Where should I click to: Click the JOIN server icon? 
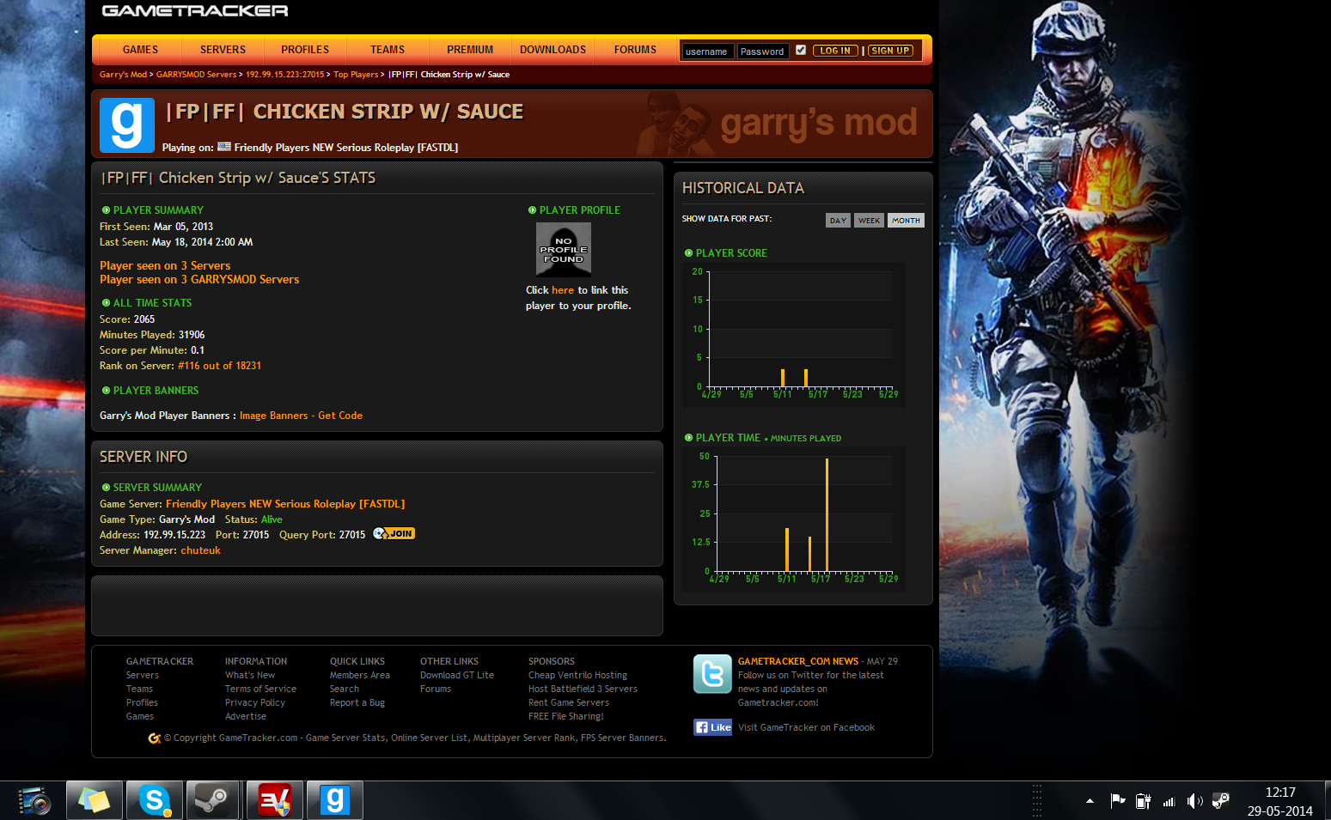(x=394, y=534)
